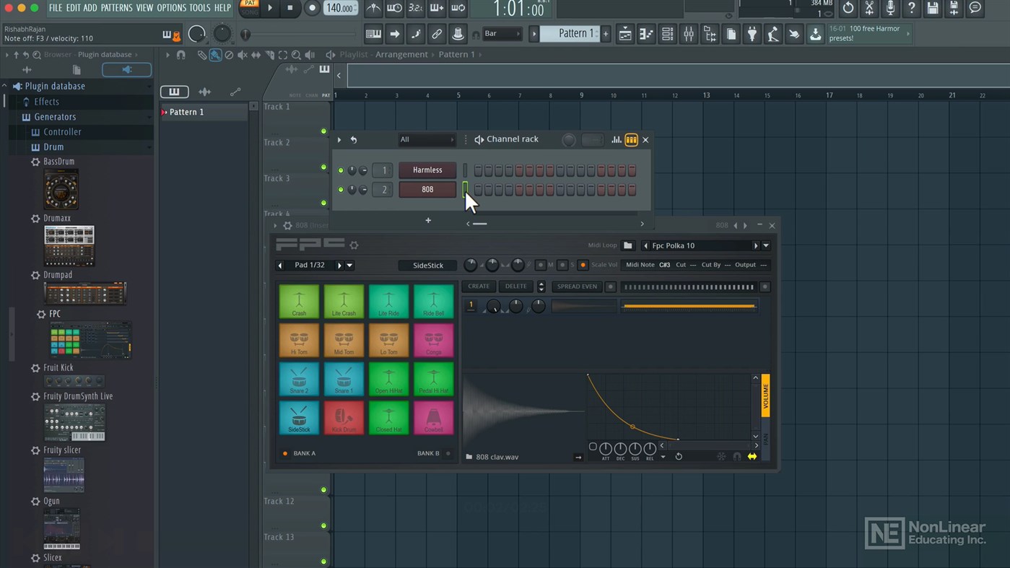1010x568 pixels.
Task: Toggle the 808 channel mute LED
Action: tap(341, 190)
